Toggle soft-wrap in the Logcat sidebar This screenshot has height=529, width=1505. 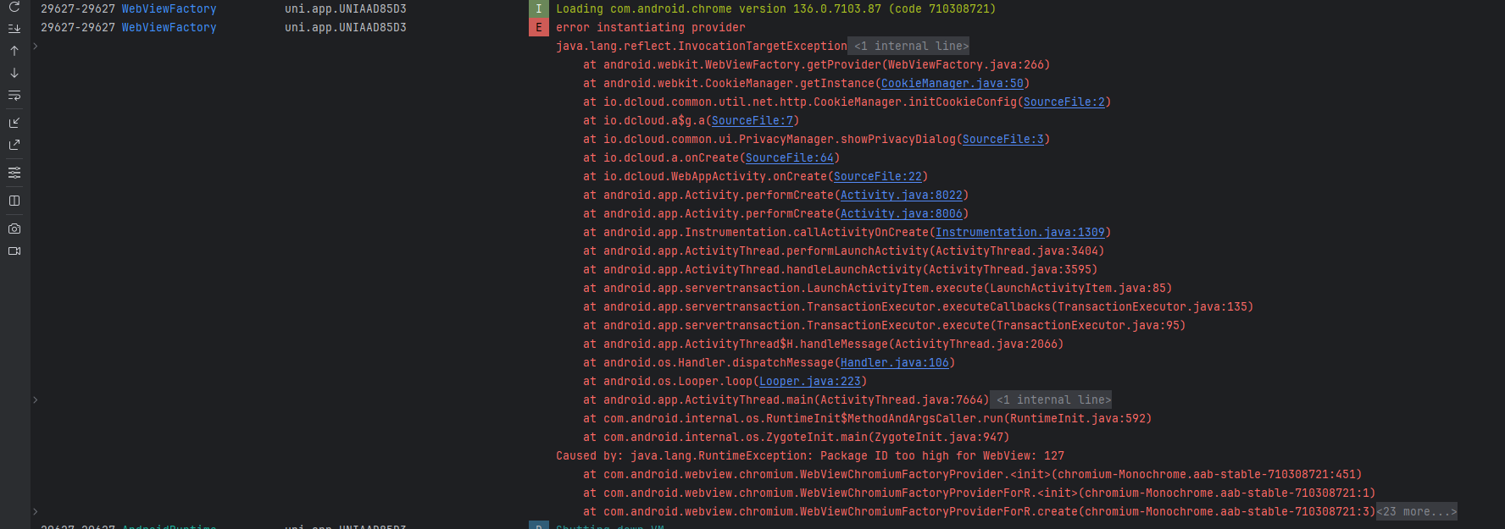click(14, 96)
